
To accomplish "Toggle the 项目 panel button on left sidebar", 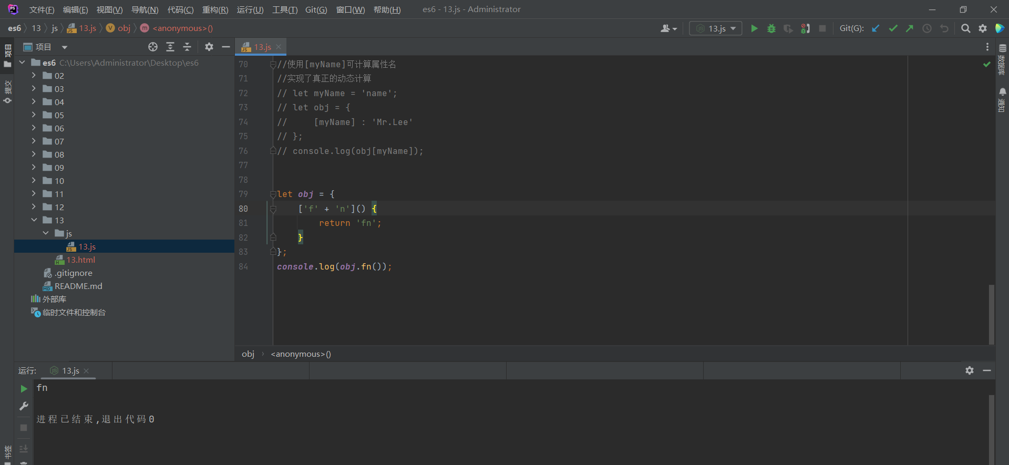I will [7, 56].
